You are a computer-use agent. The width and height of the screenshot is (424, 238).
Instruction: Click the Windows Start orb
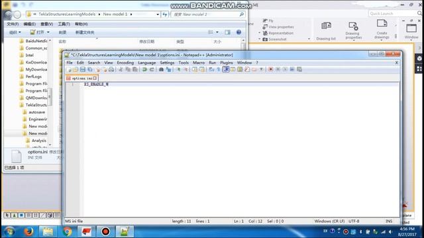[x=9, y=231]
